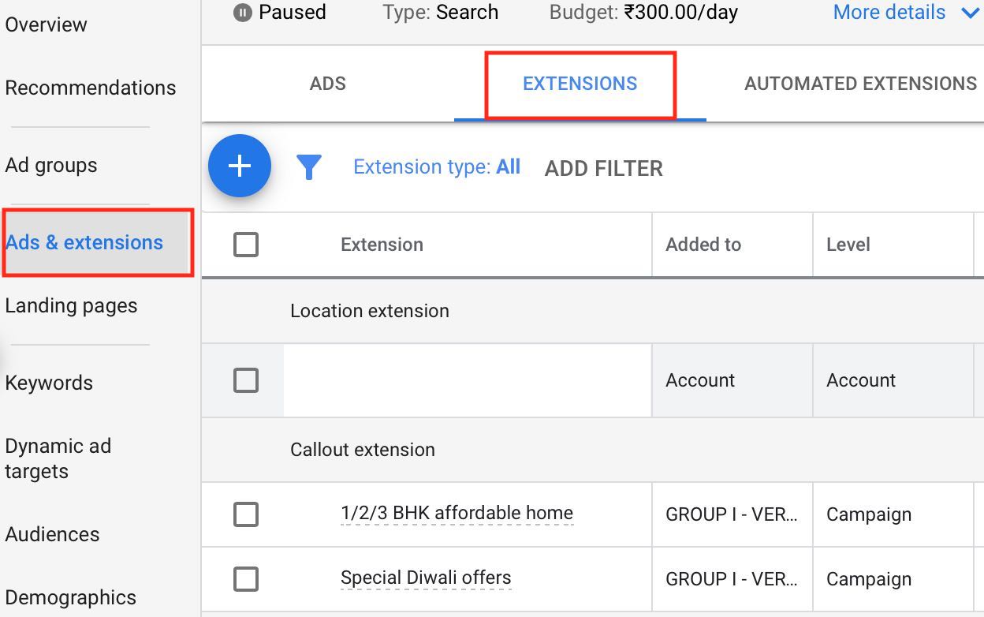Check the select-all extensions checkbox
The height and width of the screenshot is (617, 984).
pyautogui.click(x=246, y=245)
